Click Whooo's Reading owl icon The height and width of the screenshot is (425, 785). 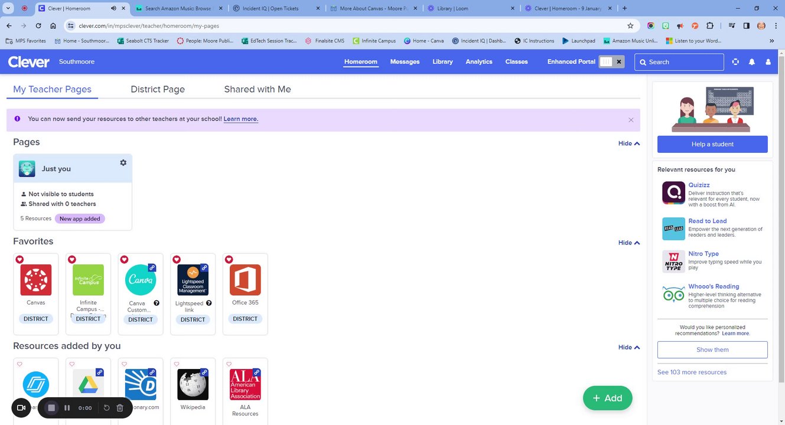coord(673,294)
